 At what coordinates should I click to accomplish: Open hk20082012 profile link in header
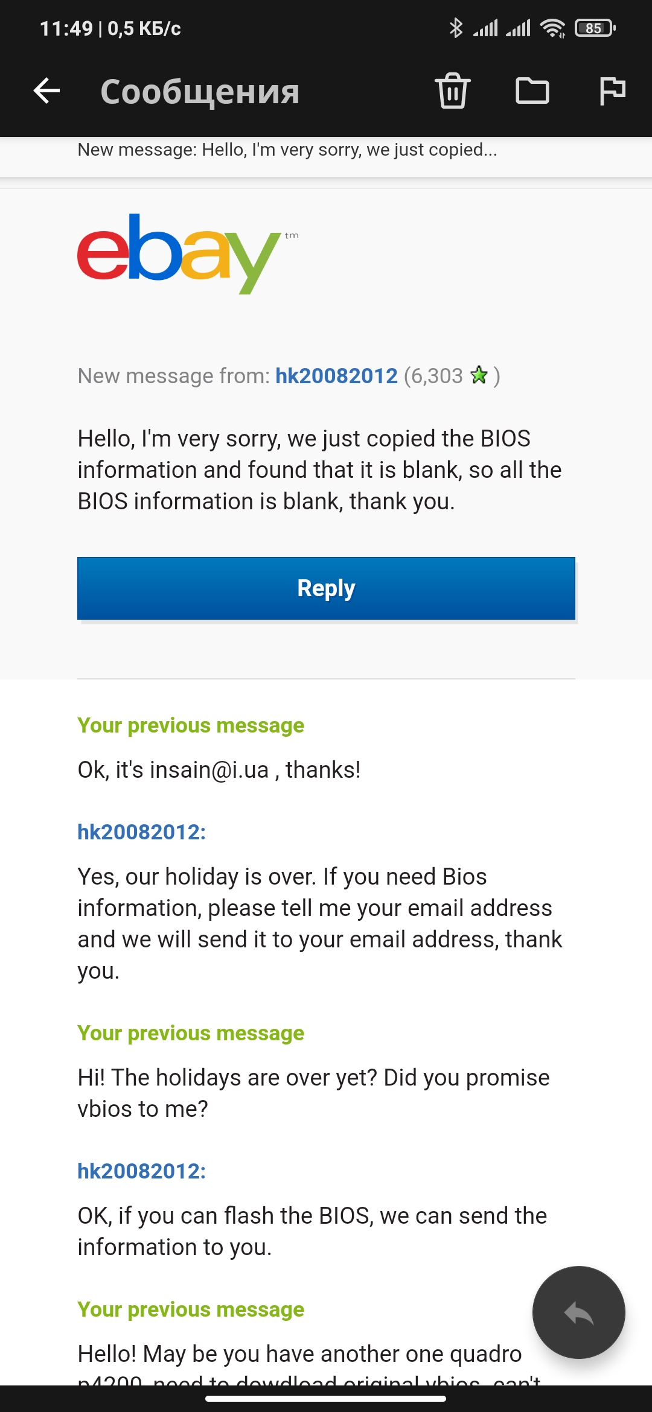coord(336,376)
